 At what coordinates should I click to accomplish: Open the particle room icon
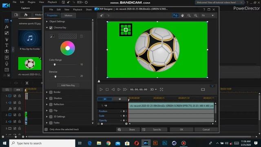pos(7,39)
